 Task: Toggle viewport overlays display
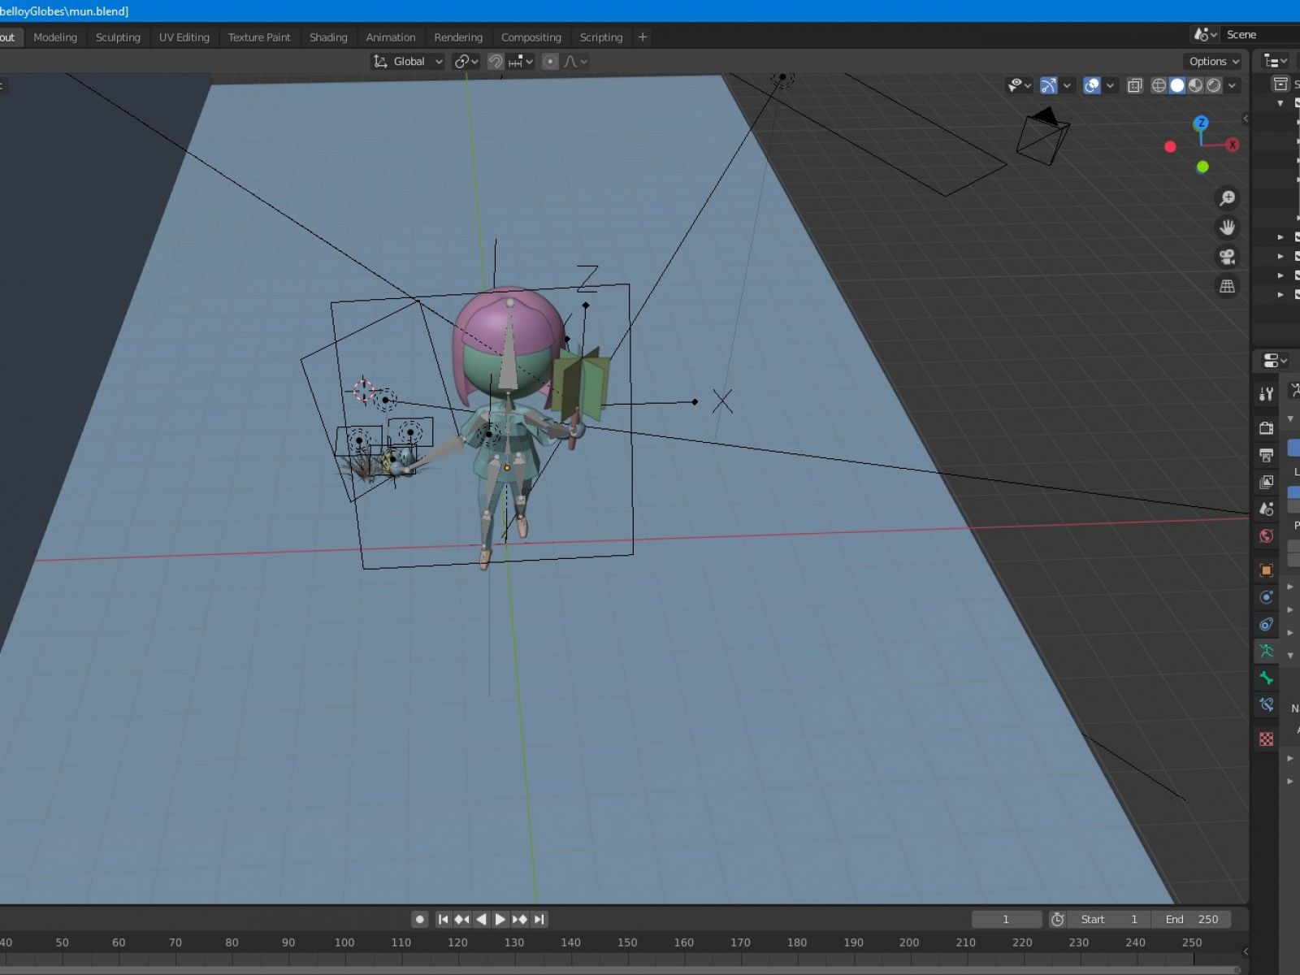(x=1092, y=85)
